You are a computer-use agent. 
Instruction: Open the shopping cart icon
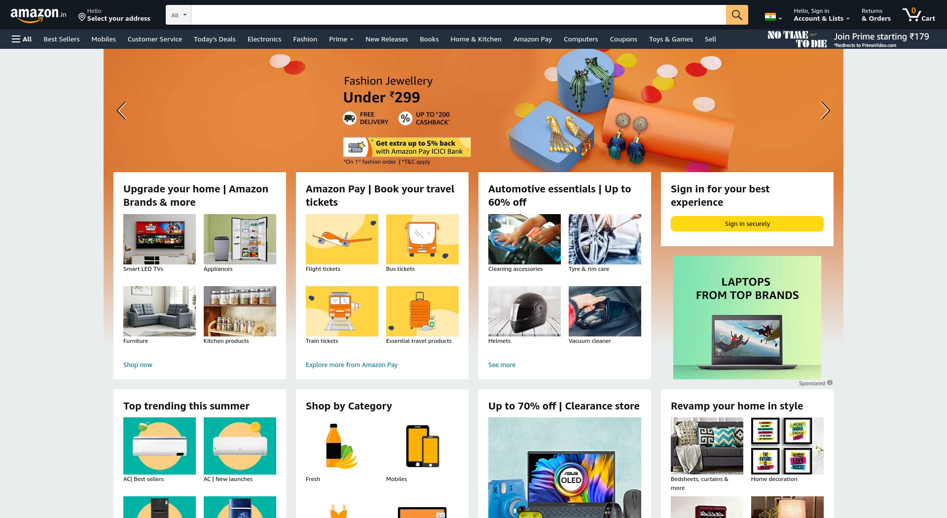[x=918, y=15]
